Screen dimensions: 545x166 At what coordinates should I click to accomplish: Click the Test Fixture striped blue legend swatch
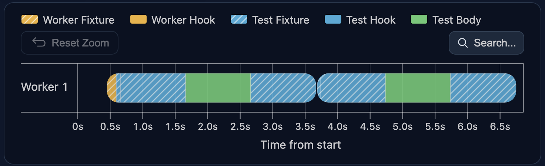(239, 20)
